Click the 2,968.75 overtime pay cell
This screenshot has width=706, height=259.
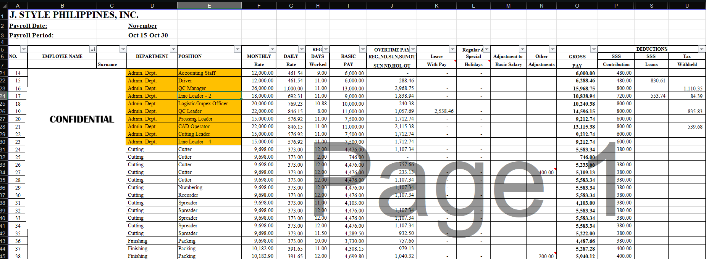click(x=392, y=88)
